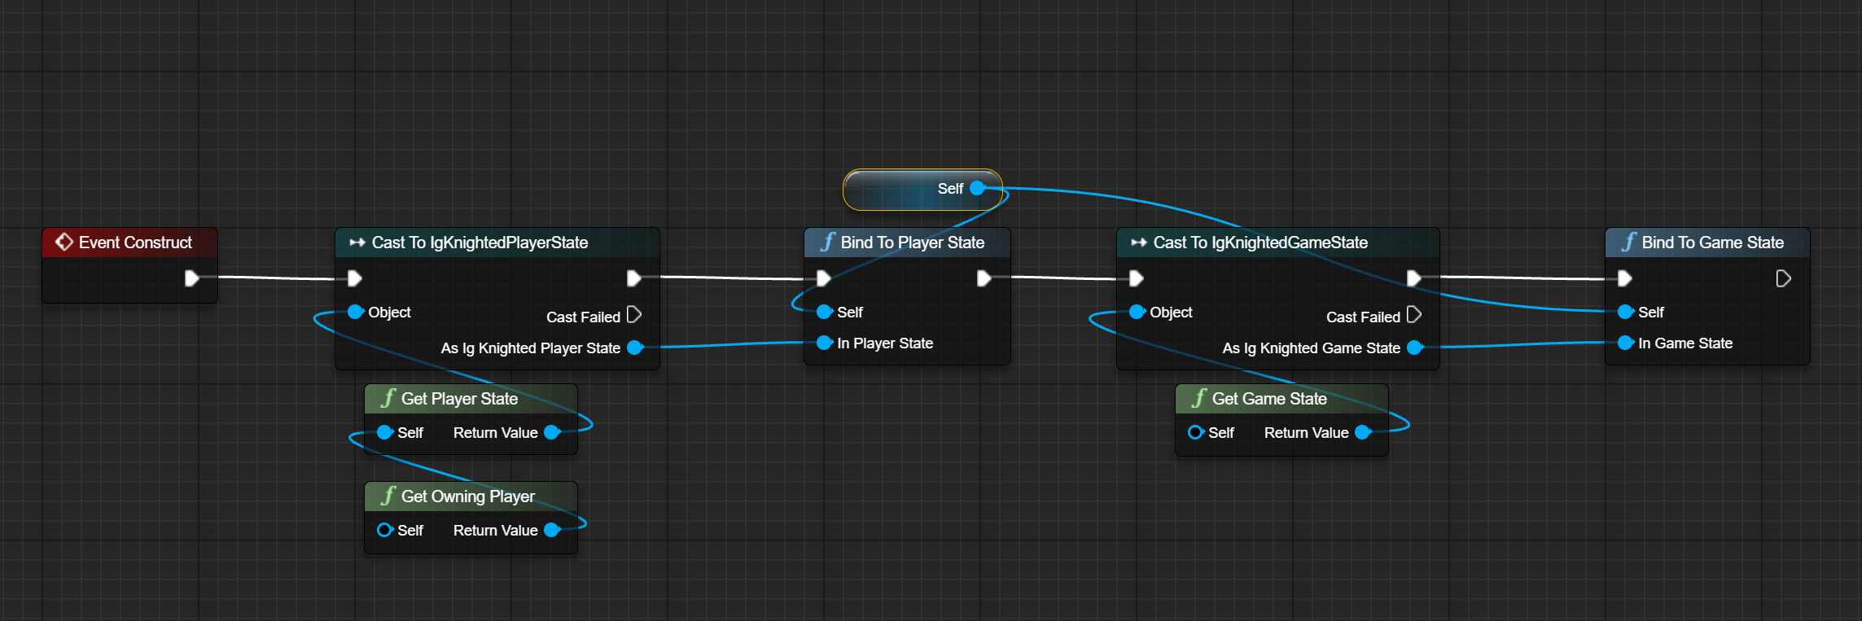This screenshot has height=621, width=1862.
Task: Click the In Player State input pin
Action: (825, 343)
